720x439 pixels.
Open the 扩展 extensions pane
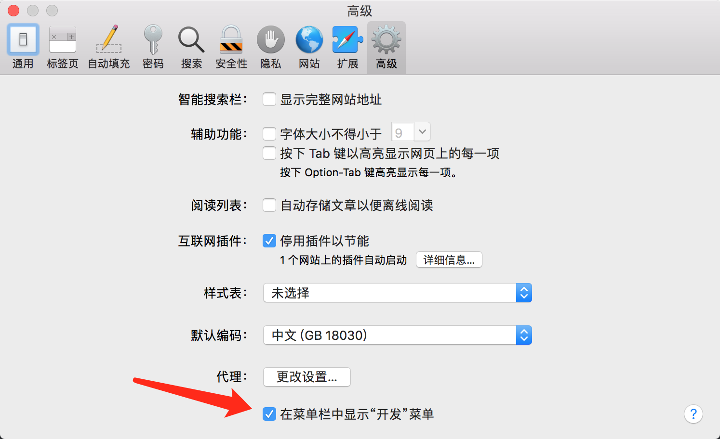pos(347,47)
